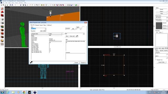This screenshot has width=168, height=94.
Task: Switch to the Auto VisGroups tab
Action: pyautogui.click(x=161, y=32)
